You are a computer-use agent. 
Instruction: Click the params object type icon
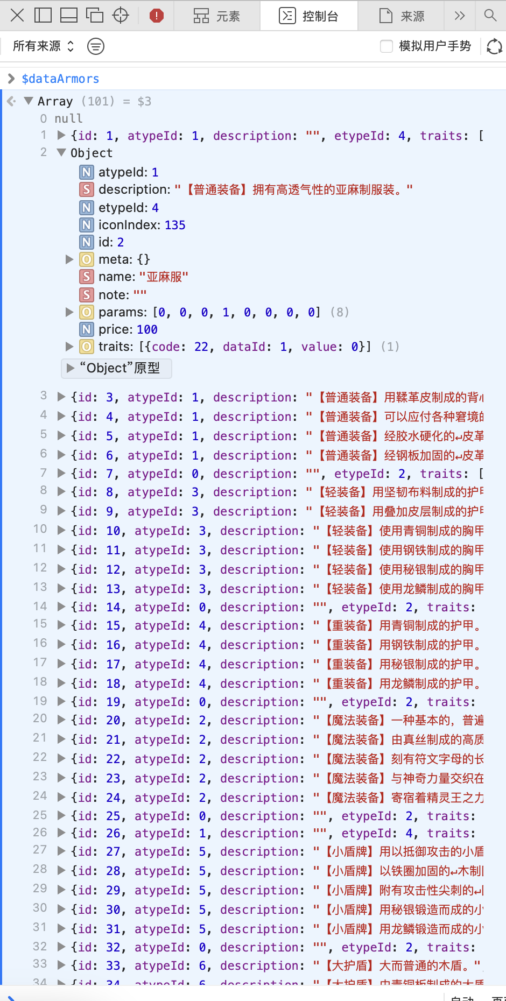coord(87,312)
